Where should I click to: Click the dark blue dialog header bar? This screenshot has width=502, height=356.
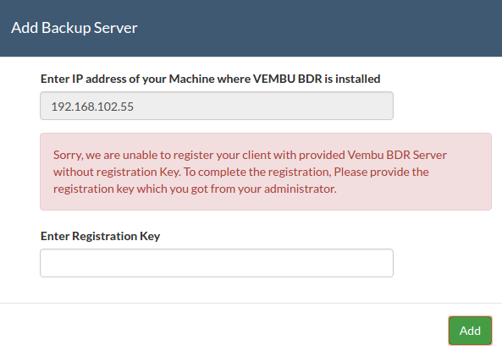click(x=251, y=28)
